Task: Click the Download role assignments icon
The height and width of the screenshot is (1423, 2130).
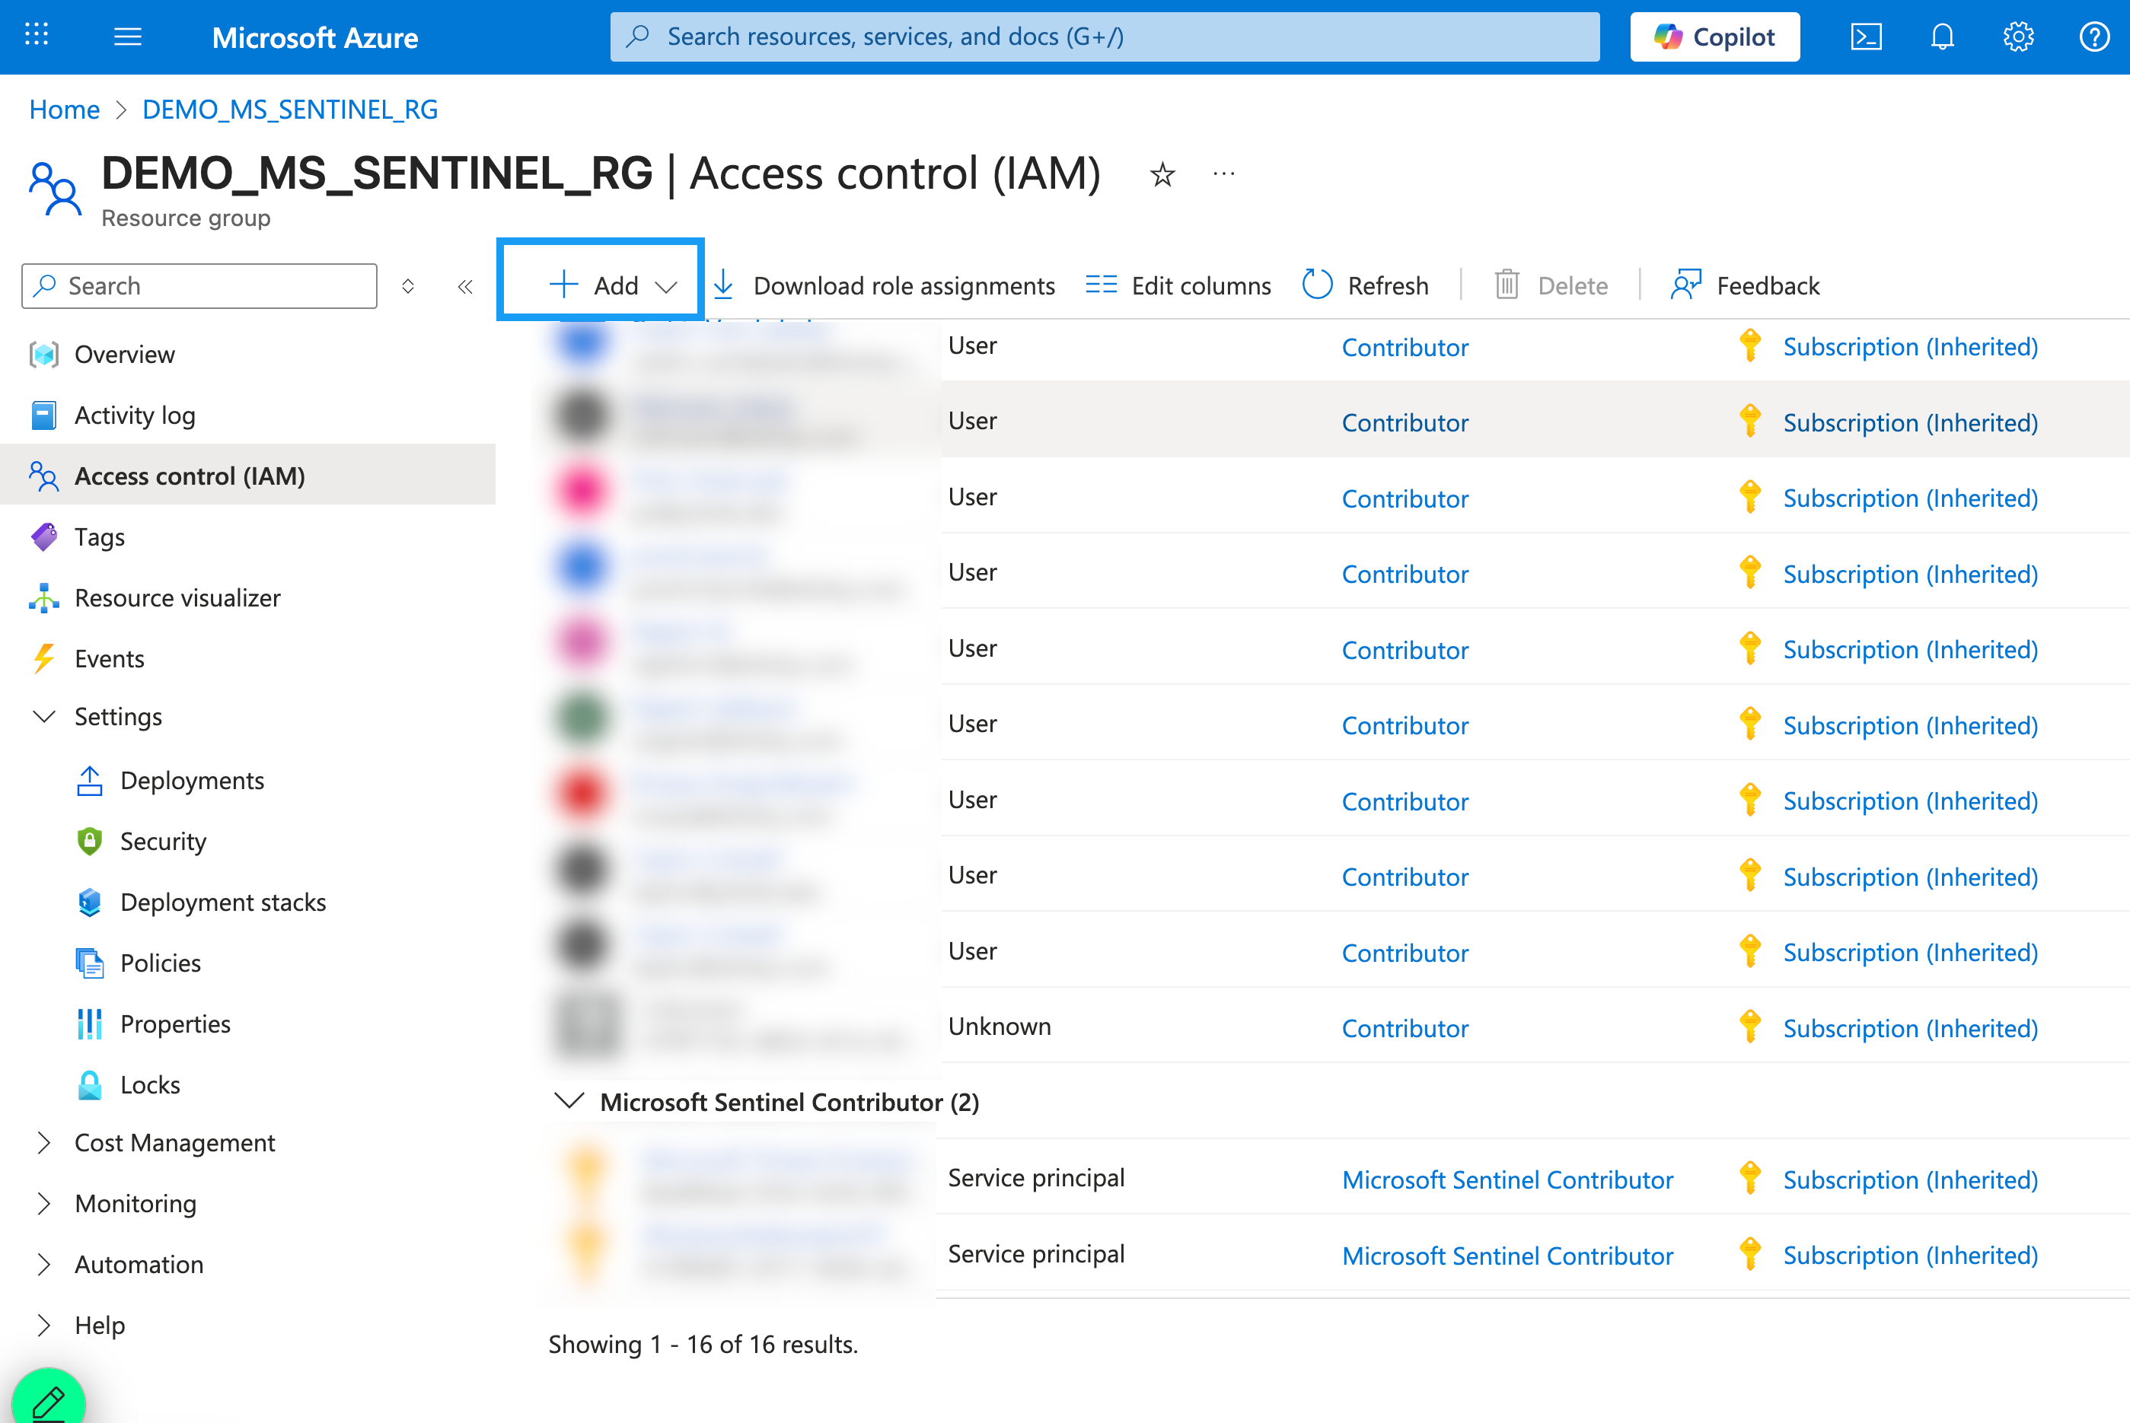Action: [724, 285]
